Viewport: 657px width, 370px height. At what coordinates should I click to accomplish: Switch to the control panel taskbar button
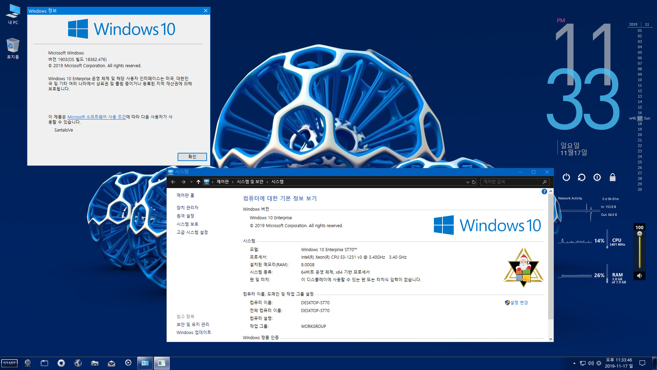pyautogui.click(x=145, y=363)
